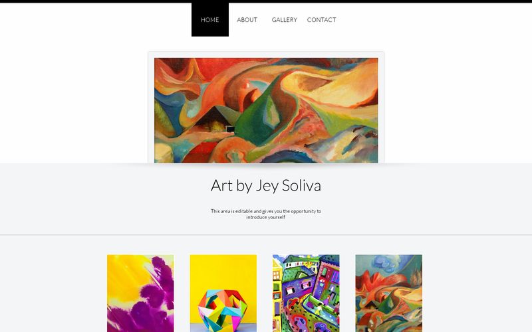The width and height of the screenshot is (532, 332).
Task: Open the GALLERY menu item
Action: (x=285, y=20)
